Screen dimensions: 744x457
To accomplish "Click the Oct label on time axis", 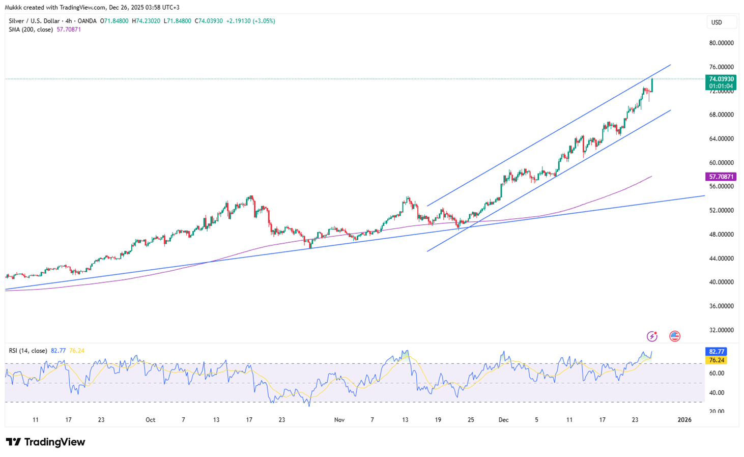I will pos(150,420).
